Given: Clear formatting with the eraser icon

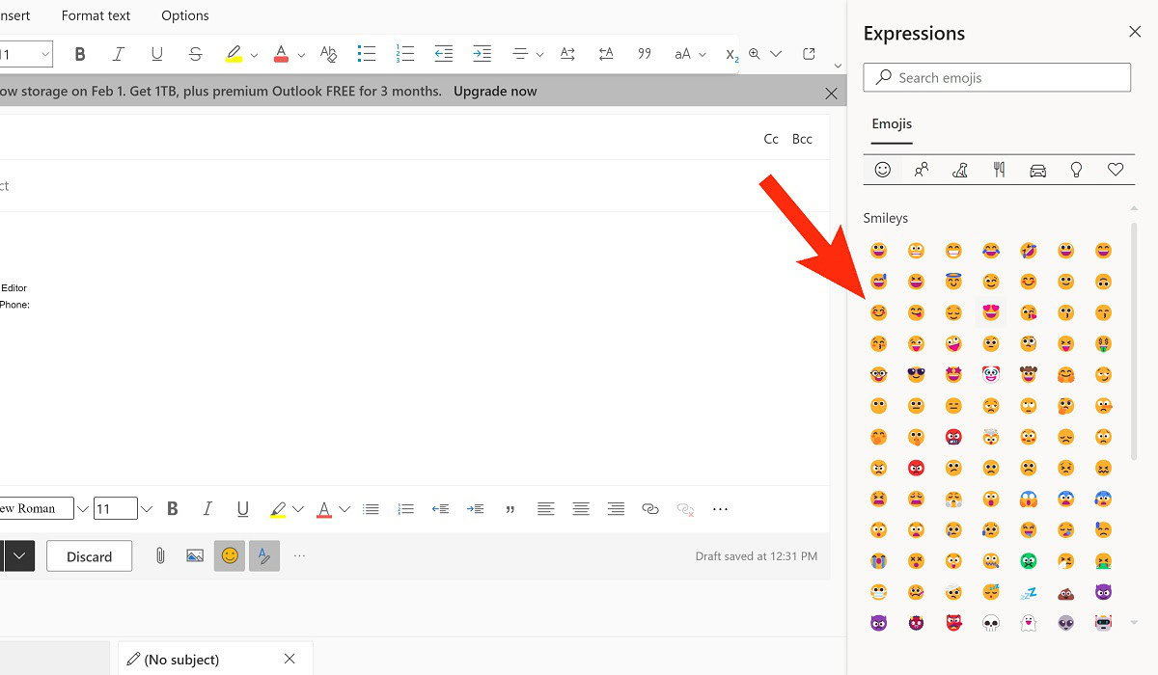Looking at the screenshot, I should click(x=328, y=54).
